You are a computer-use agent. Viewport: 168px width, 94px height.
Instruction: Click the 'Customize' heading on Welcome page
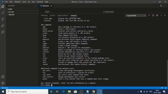tap(108, 12)
